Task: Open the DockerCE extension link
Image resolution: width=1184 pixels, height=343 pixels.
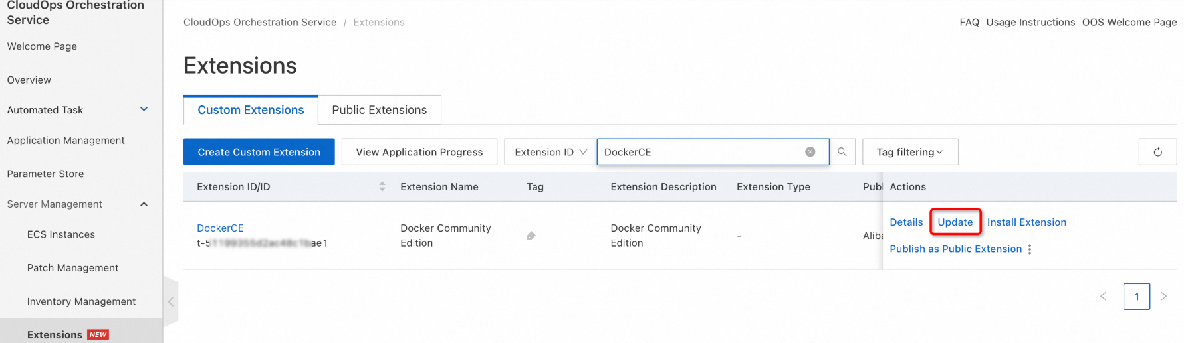Action: click(220, 228)
